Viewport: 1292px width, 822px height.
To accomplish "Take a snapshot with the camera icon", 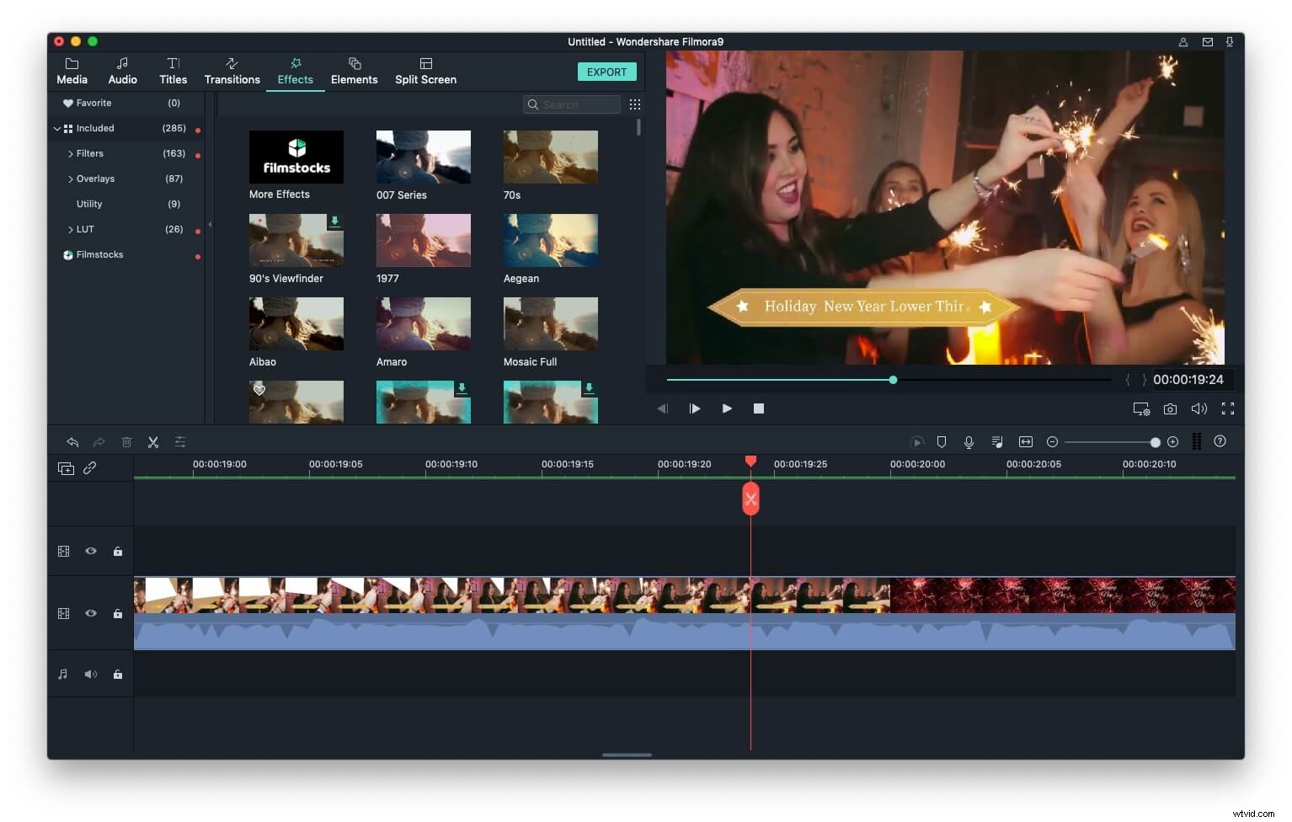I will [x=1170, y=408].
